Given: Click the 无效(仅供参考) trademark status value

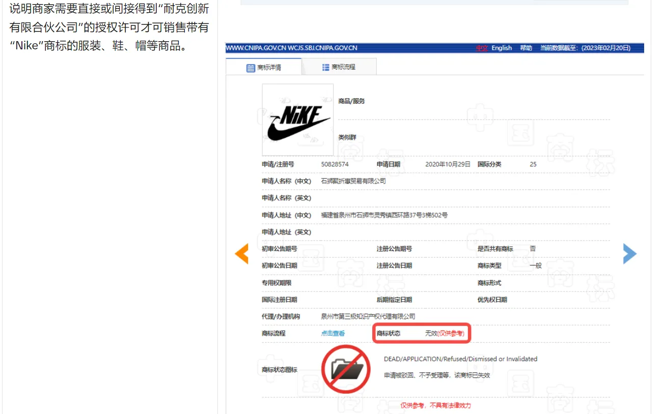Looking at the screenshot, I should (445, 334).
